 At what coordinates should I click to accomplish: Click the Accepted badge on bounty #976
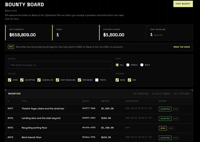tap(165, 119)
